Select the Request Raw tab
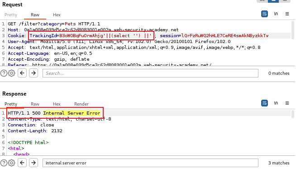Image resolution: width=296 pixels, height=169 pixels. click(x=35, y=15)
